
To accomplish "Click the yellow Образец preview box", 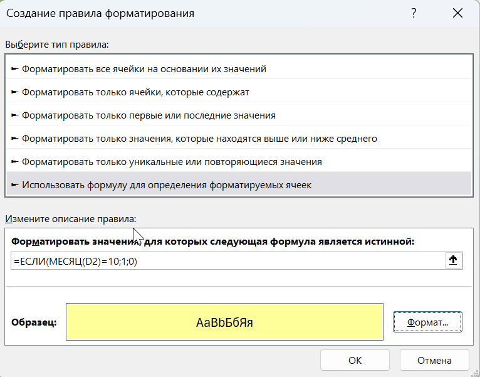I will click(224, 322).
